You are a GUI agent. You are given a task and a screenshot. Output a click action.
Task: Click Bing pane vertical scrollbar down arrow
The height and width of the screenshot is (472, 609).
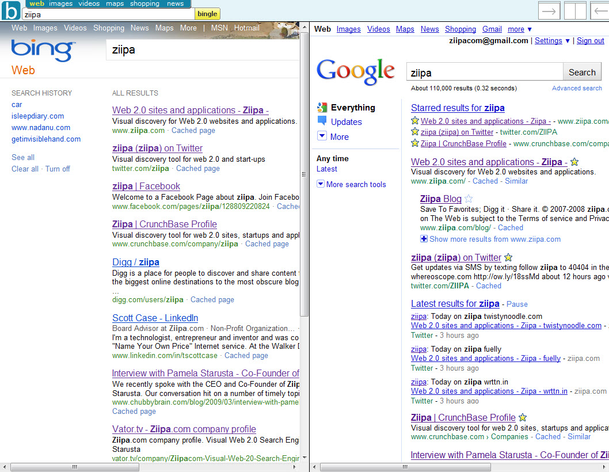coord(304,458)
